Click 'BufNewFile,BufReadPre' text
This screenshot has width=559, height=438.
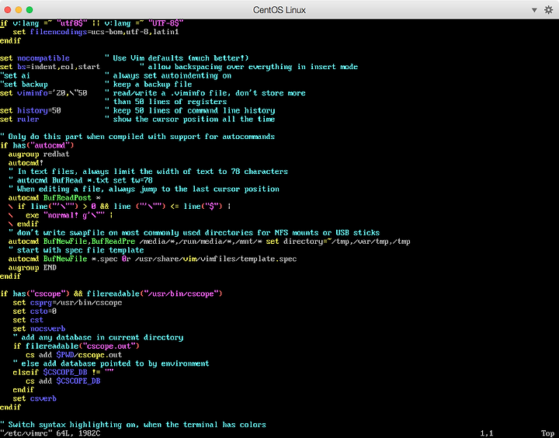coord(89,242)
